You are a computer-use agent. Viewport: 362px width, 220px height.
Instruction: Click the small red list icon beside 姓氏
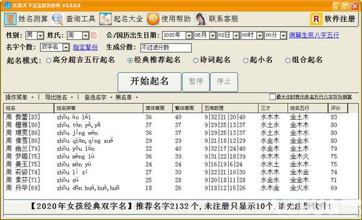coord(94,36)
